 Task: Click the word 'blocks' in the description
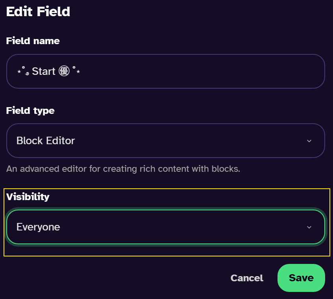coord(225,169)
